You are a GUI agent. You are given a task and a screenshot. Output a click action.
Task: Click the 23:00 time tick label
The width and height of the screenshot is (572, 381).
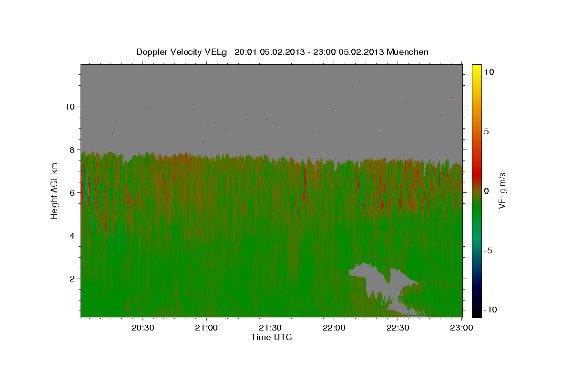tap(461, 328)
